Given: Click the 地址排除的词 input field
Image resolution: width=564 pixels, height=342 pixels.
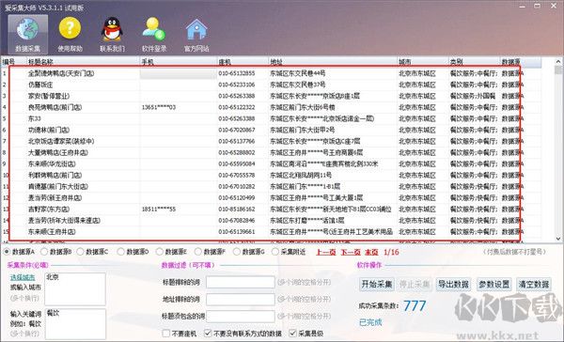Looking at the screenshot, I should [x=241, y=299].
